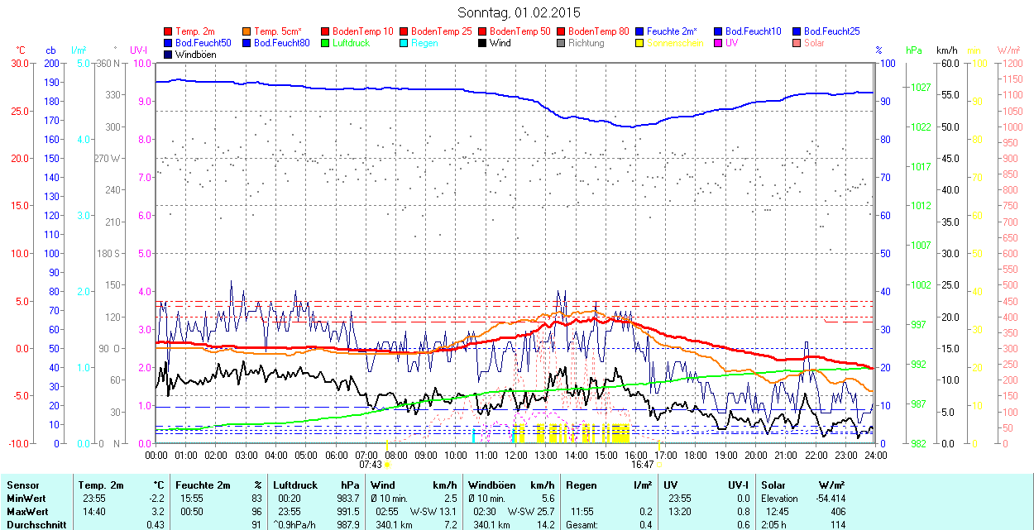Click the Luftdruck column header in table

[x=294, y=485]
